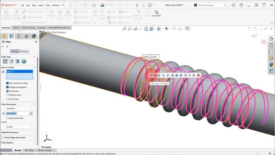Open the Edit menu
275x155 pixels.
(28, 5)
